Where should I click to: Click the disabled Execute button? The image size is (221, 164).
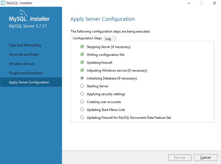[180, 158]
